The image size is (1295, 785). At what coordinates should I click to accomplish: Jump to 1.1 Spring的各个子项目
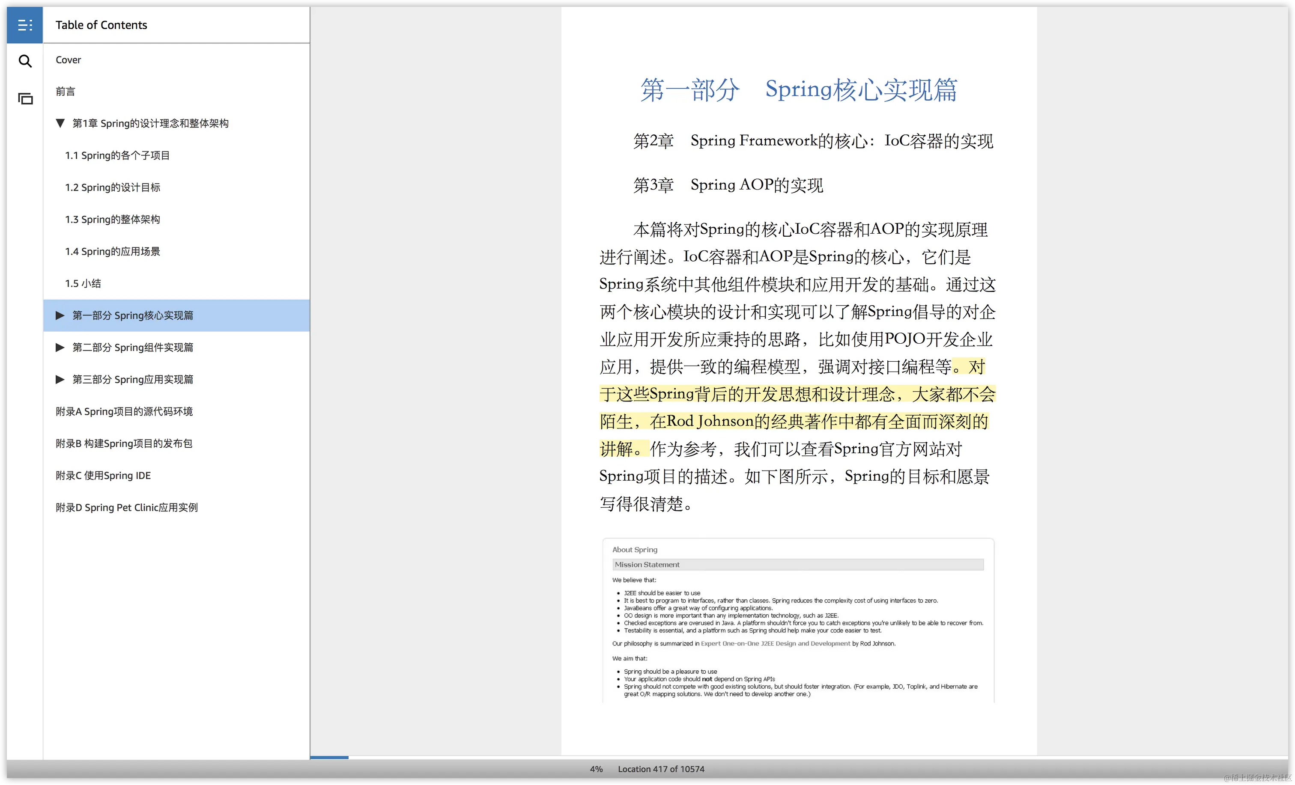coord(117,155)
